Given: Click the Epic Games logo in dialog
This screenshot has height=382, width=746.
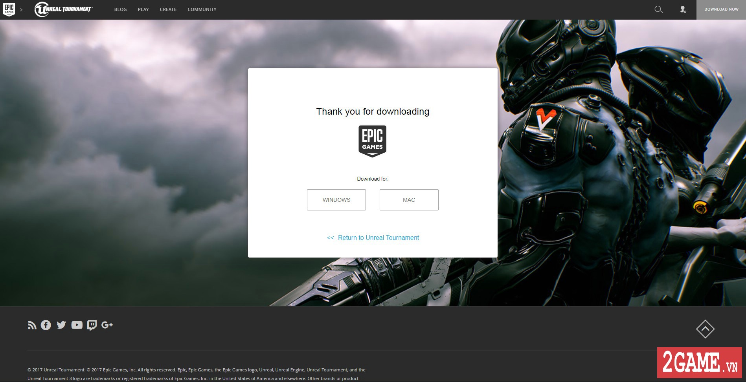Looking at the screenshot, I should click(372, 141).
